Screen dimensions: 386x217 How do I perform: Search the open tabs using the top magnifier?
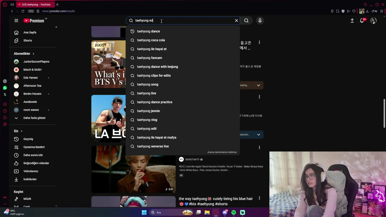[x=365, y=5]
